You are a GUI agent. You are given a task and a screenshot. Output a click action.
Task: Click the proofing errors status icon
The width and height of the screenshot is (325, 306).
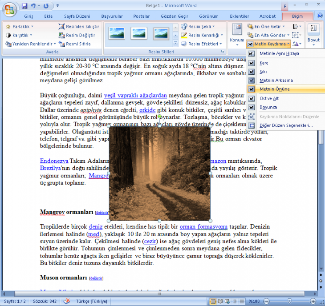coord(67,301)
